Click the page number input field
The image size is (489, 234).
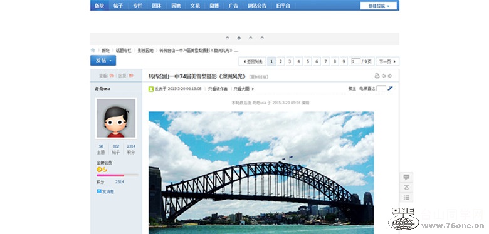click(x=355, y=61)
